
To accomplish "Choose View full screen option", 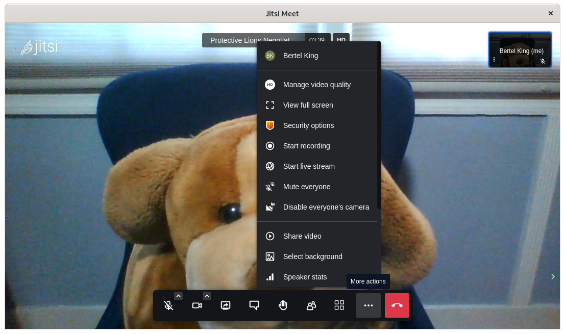I will (x=308, y=105).
